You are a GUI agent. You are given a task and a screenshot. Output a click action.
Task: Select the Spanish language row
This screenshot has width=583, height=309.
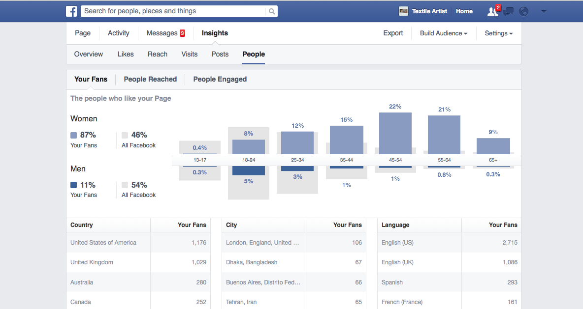pyautogui.click(x=450, y=282)
